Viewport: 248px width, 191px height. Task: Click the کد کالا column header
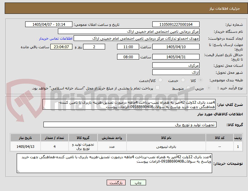220,138
